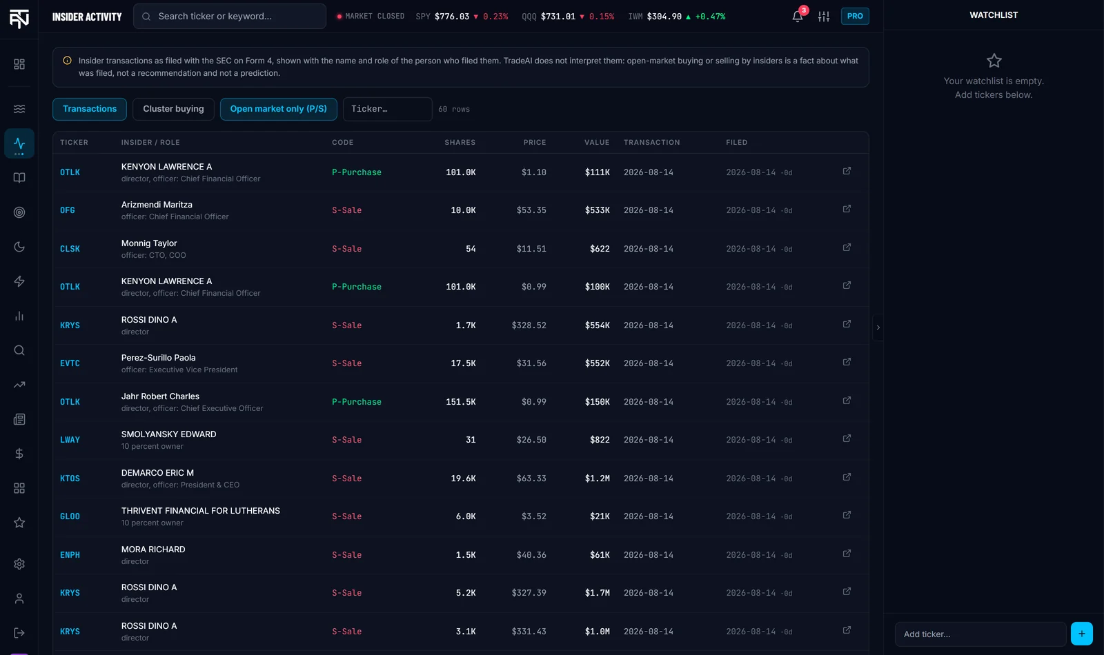Open the moon icon in sidebar
This screenshot has width=1104, height=655.
pos(19,247)
